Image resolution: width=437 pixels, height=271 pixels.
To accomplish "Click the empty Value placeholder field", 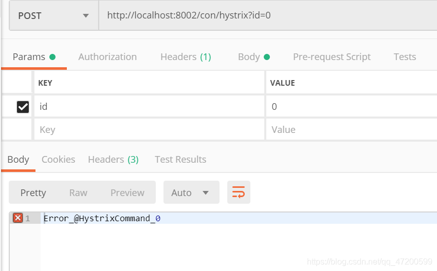I will [x=352, y=129].
